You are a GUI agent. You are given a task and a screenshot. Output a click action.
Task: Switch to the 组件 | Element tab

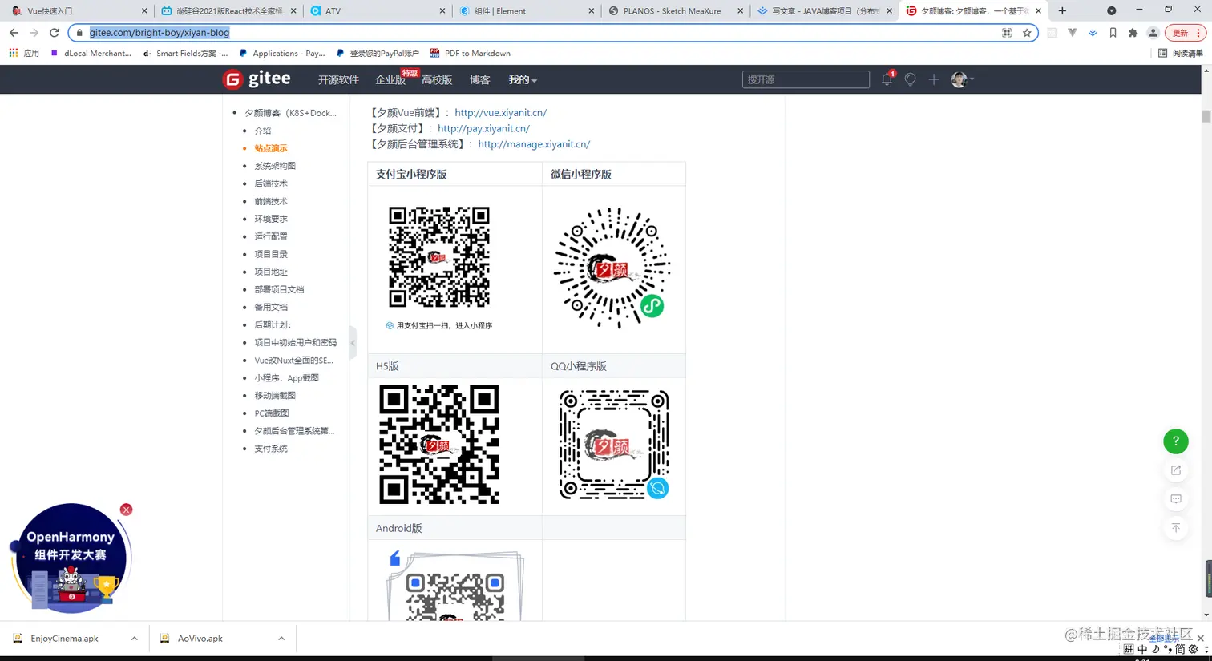tap(526, 10)
